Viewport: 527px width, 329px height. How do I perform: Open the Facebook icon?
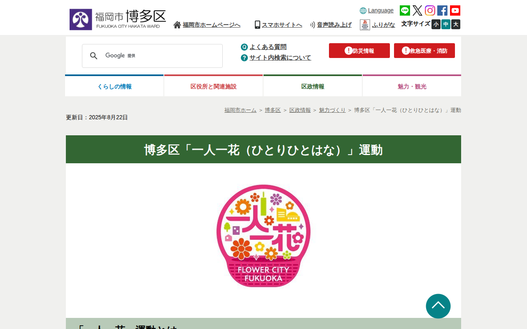click(x=443, y=11)
